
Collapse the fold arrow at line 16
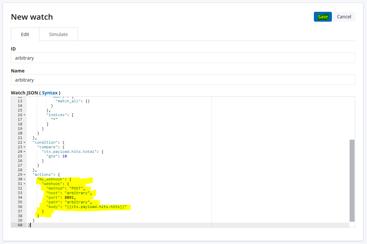(24, 115)
